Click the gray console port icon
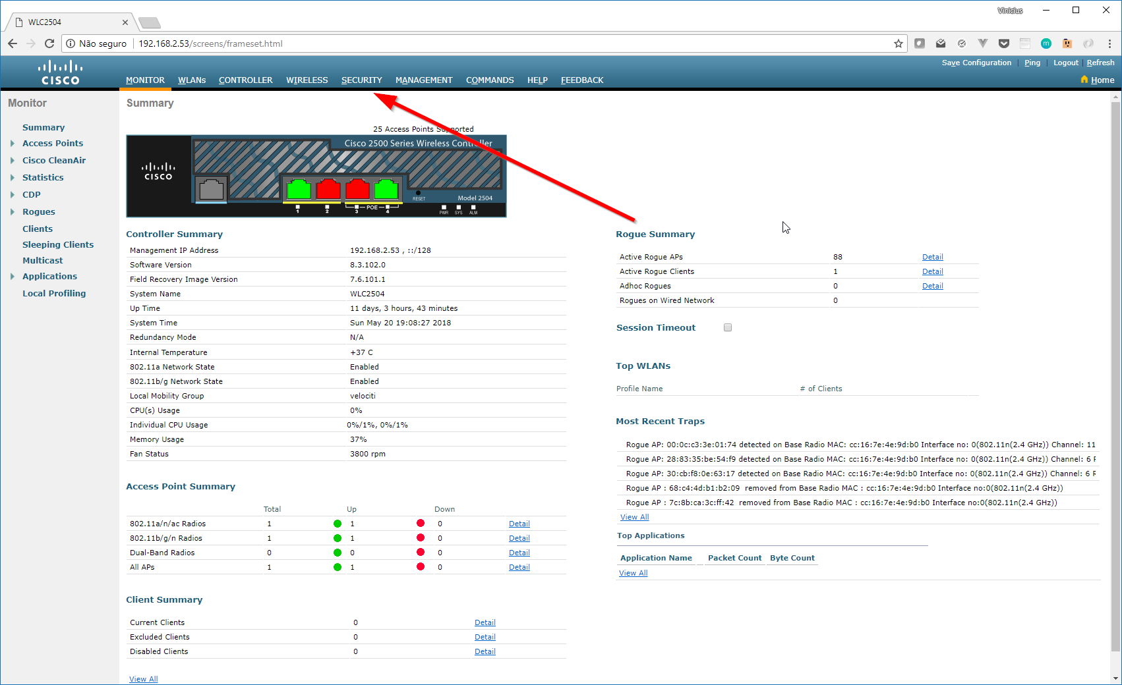 (x=212, y=189)
